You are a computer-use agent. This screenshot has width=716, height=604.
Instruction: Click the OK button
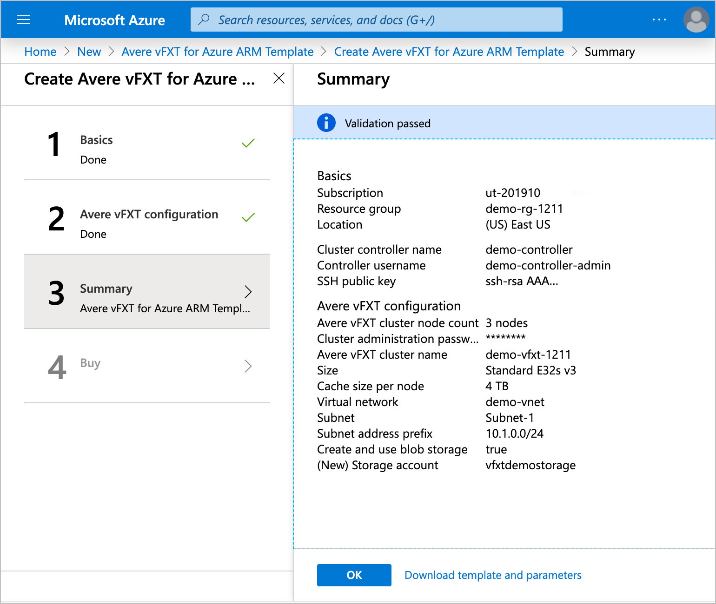pyautogui.click(x=354, y=575)
